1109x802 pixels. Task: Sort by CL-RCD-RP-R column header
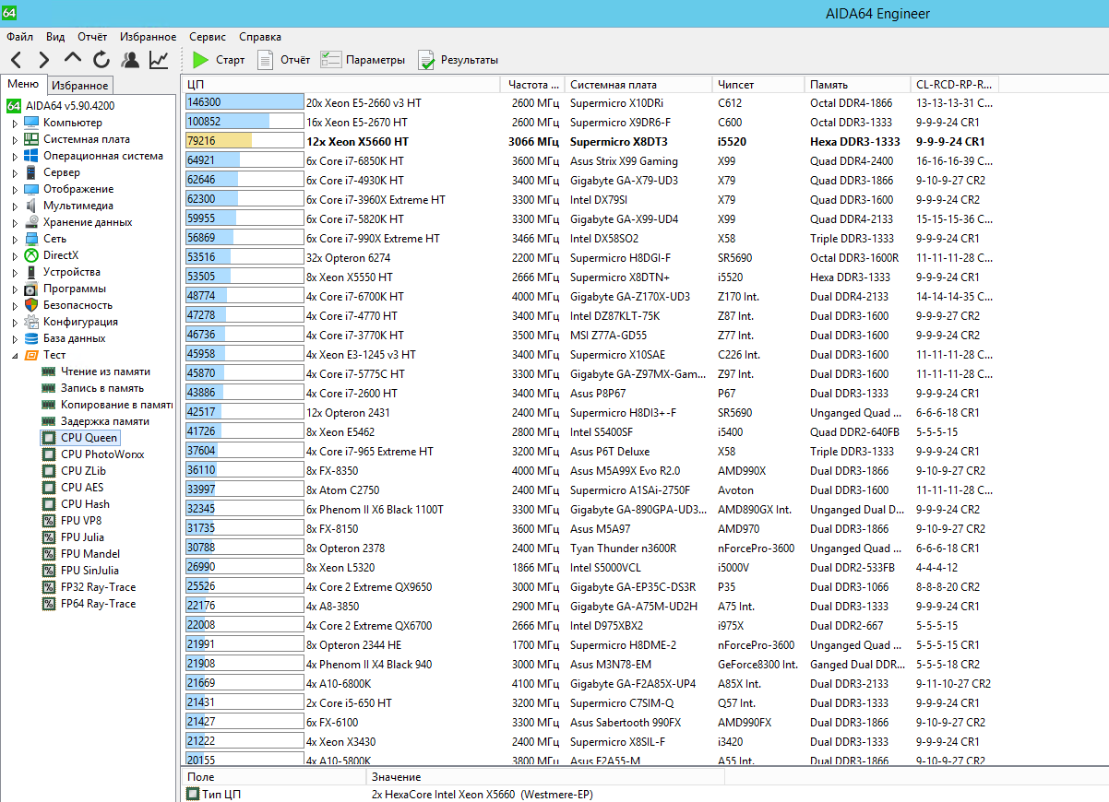[x=954, y=84]
